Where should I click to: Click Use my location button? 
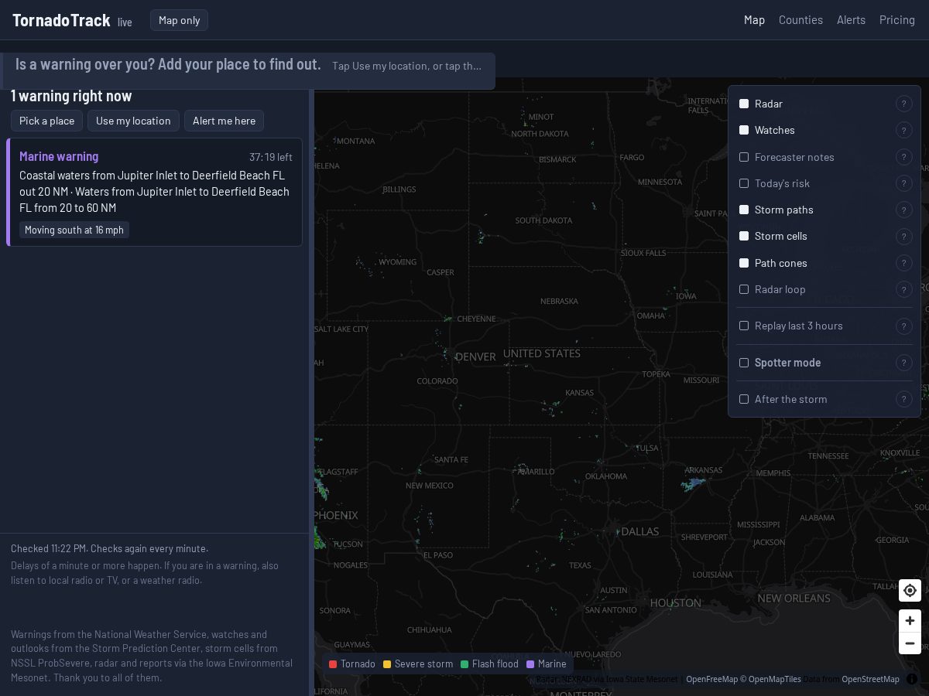pyautogui.click(x=133, y=121)
